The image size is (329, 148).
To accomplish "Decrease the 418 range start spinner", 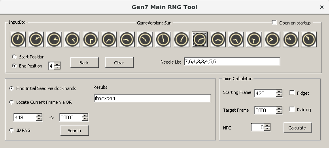I will 39,119.
